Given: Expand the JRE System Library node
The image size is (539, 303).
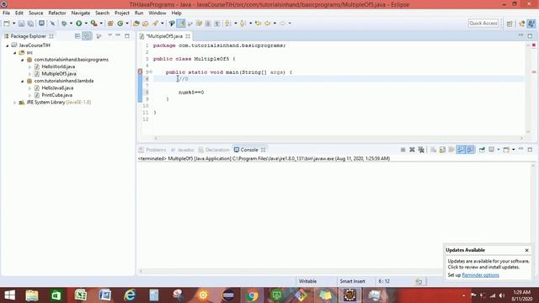Looking at the screenshot, I should pos(15,103).
